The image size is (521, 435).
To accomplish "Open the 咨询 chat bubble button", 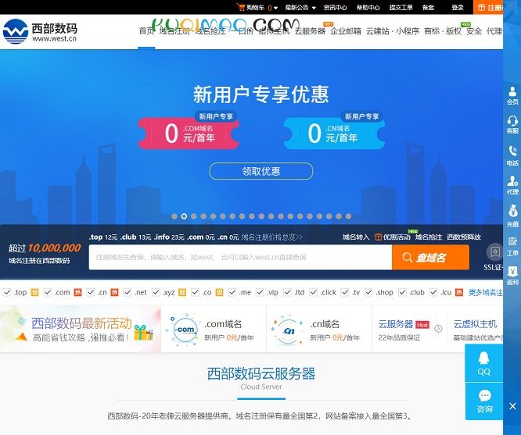I will tap(484, 401).
